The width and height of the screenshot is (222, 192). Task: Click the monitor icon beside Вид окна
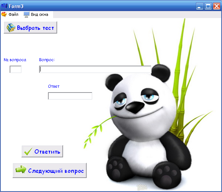(27, 14)
